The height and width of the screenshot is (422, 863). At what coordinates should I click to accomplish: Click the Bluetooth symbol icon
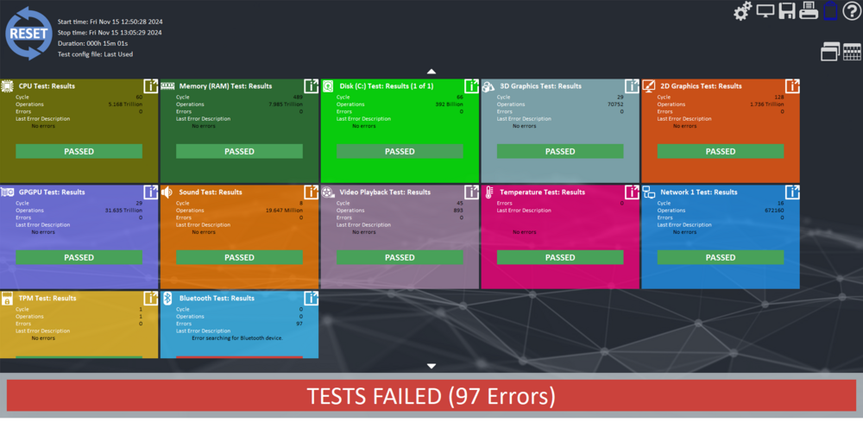pos(167,299)
